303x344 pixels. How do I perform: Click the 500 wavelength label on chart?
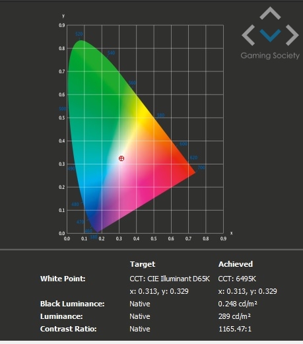63,109
